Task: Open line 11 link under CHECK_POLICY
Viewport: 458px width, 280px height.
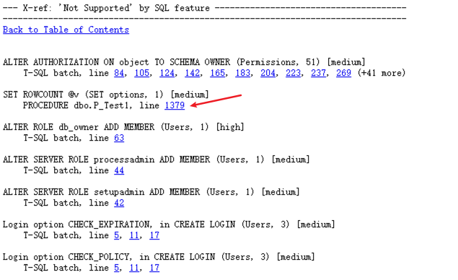Action: coord(134,268)
